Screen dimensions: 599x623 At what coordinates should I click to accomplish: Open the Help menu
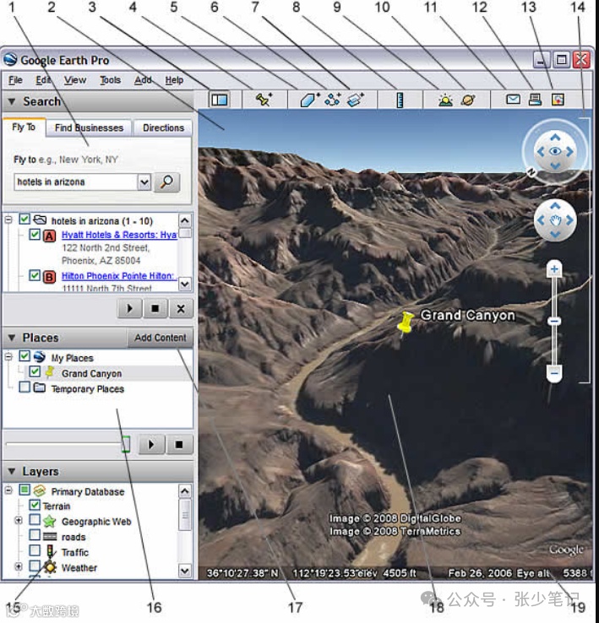pos(174,80)
